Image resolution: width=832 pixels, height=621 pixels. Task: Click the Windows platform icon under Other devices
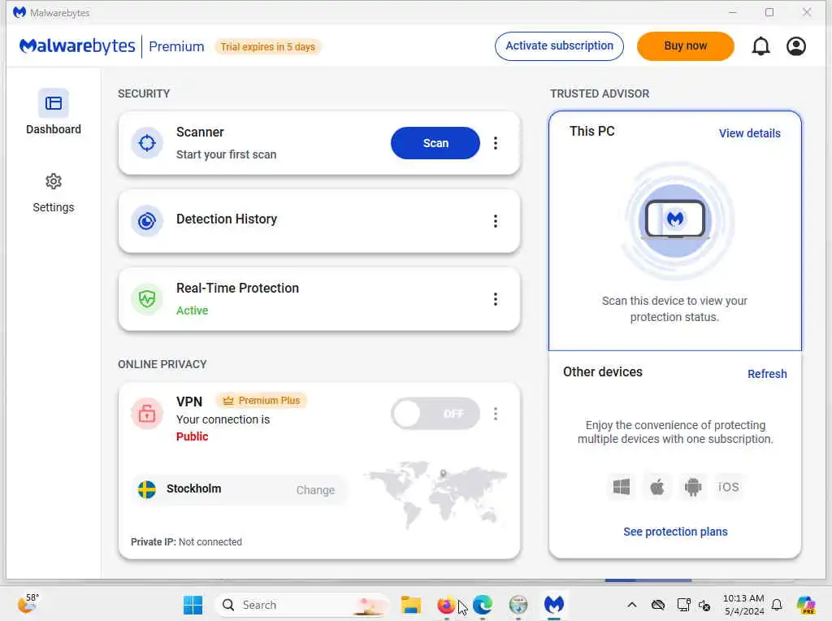622,487
